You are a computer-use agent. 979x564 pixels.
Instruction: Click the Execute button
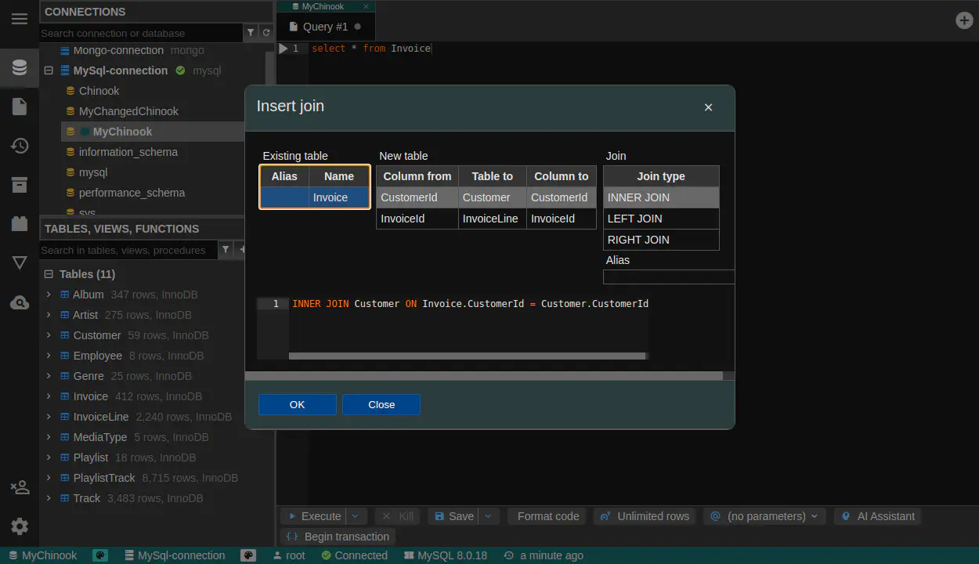click(x=314, y=516)
